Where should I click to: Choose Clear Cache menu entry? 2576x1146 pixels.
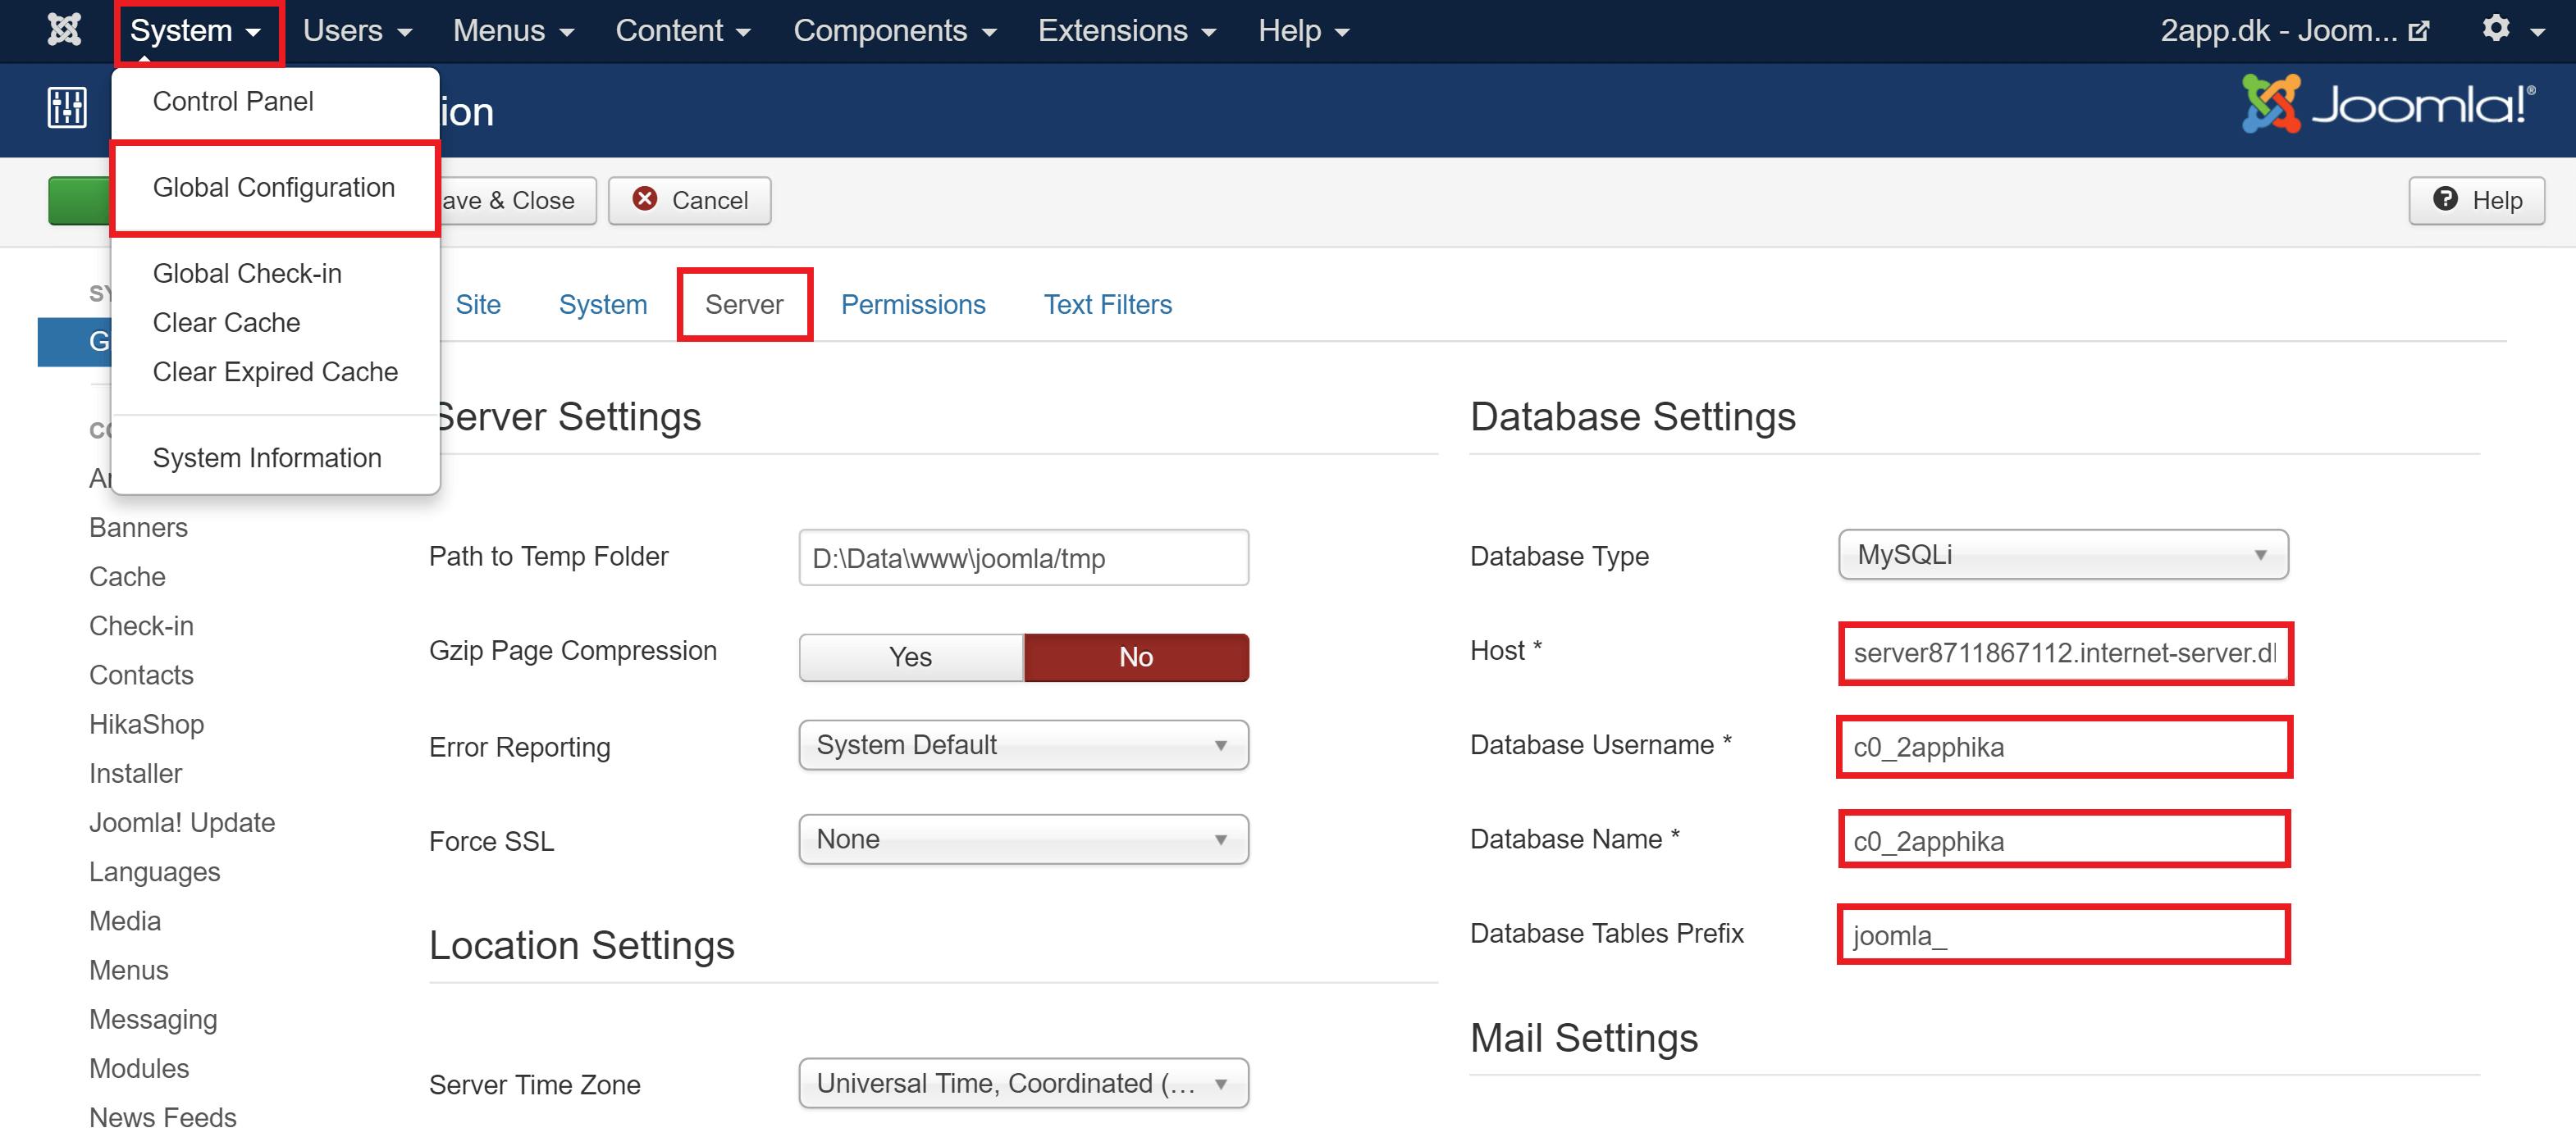226,321
